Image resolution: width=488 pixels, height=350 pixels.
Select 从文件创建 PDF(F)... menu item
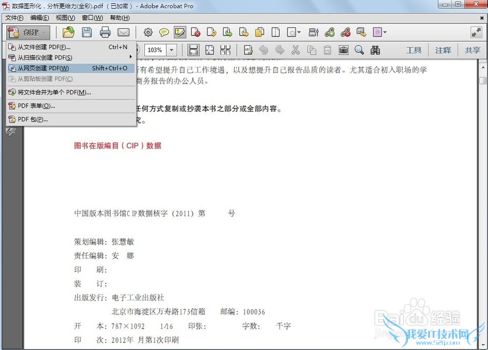coord(71,47)
